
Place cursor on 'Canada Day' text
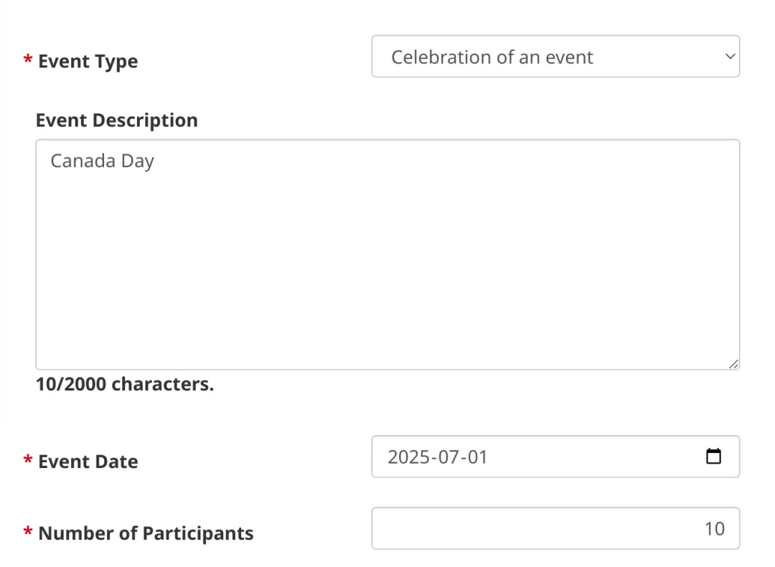[x=102, y=161]
